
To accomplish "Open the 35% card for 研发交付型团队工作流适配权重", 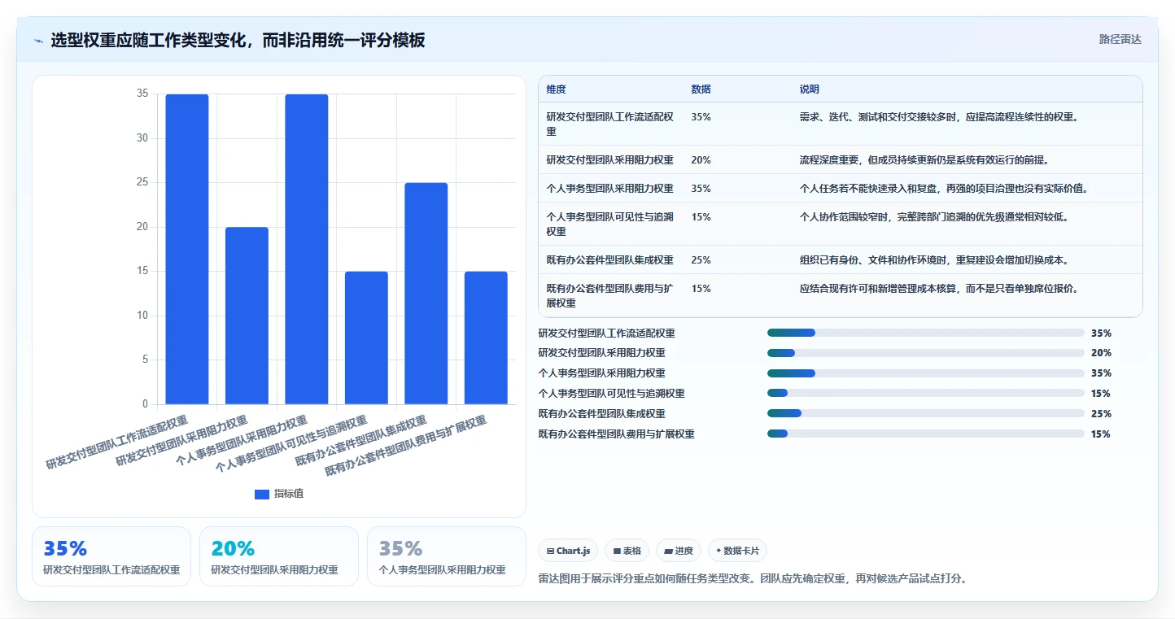I will (111, 556).
